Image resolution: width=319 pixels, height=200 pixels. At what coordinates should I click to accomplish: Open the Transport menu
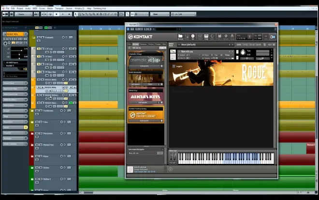click(x=59, y=8)
